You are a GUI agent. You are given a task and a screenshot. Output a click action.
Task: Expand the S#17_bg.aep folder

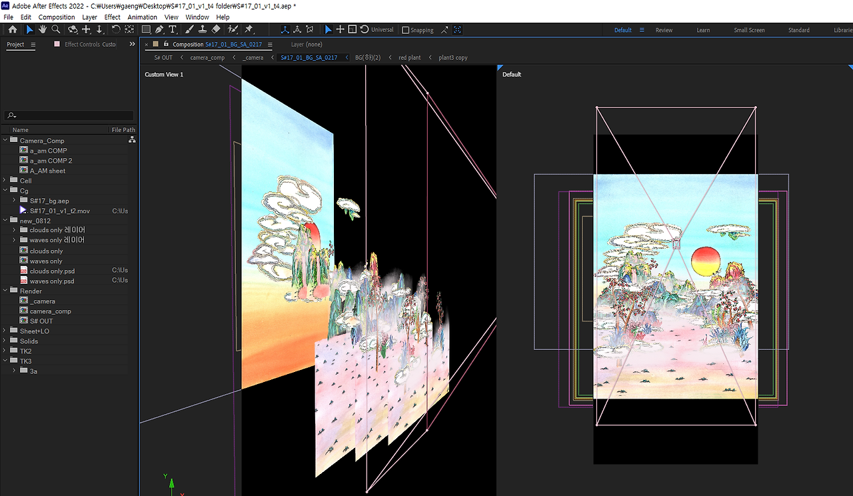click(15, 200)
